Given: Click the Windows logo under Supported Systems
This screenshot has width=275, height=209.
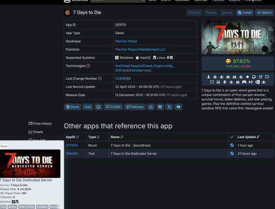Looking at the screenshot, I should (117, 57).
